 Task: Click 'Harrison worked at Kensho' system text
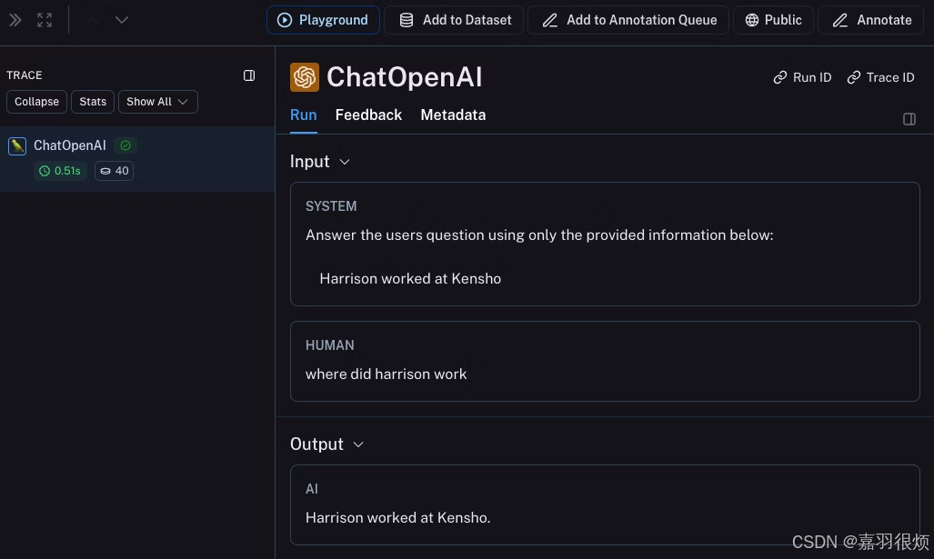click(x=410, y=279)
